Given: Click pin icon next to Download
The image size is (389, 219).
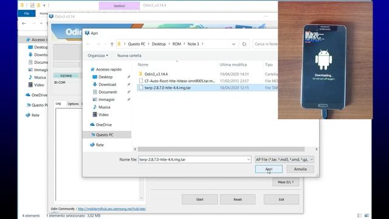Looking at the screenshot, I should (128, 85).
